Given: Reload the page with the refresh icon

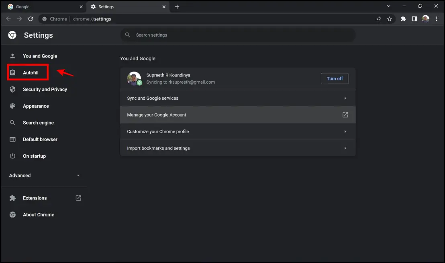Looking at the screenshot, I should point(31,18).
